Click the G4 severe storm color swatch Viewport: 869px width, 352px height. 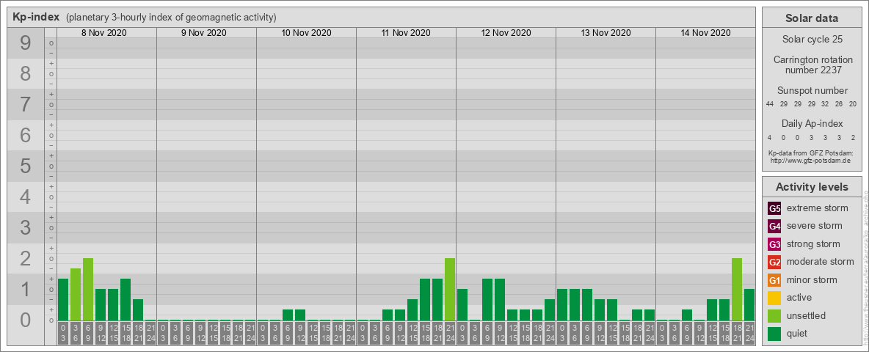pyautogui.click(x=774, y=227)
